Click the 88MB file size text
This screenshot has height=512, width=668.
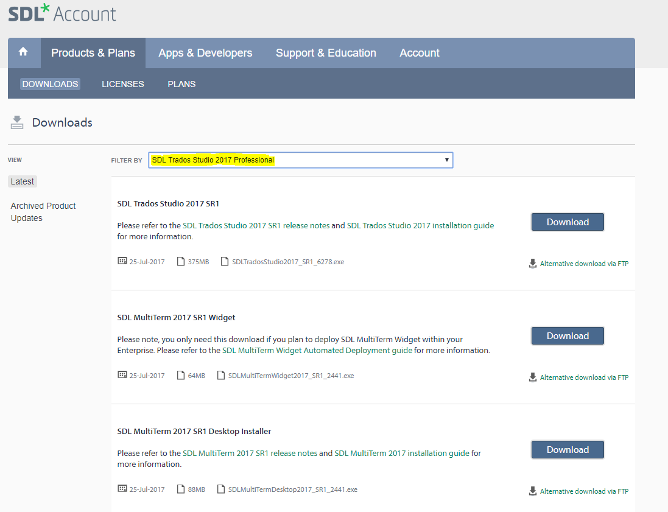coord(197,489)
